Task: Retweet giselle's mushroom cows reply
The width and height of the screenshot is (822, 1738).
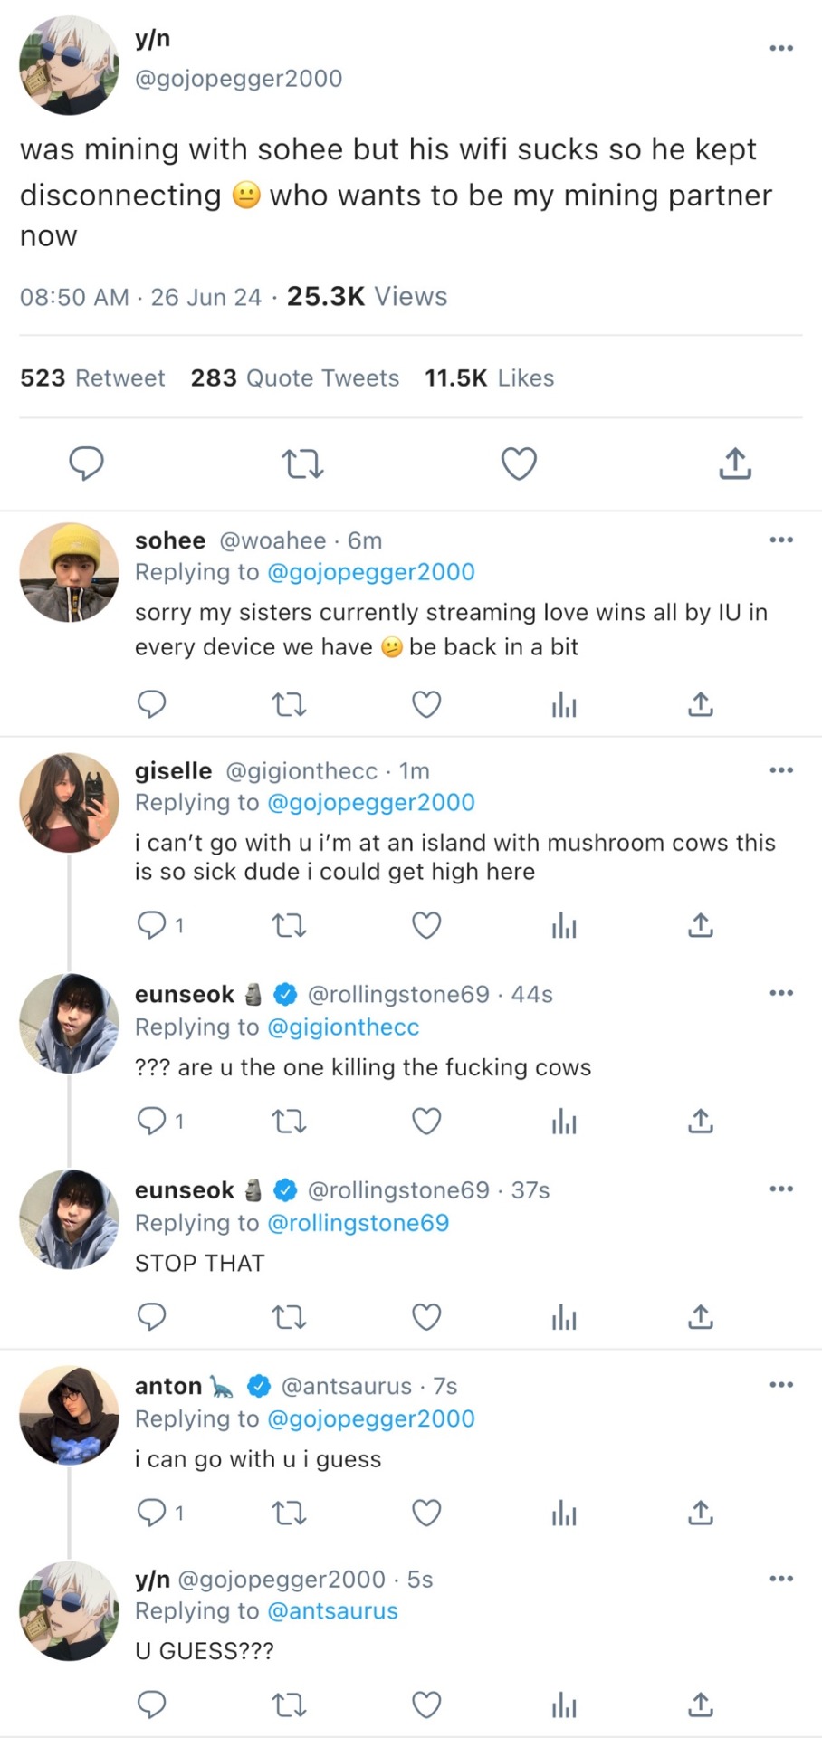Action: click(x=290, y=925)
